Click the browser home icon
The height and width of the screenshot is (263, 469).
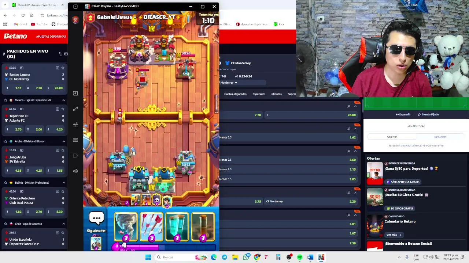[x=32, y=15]
